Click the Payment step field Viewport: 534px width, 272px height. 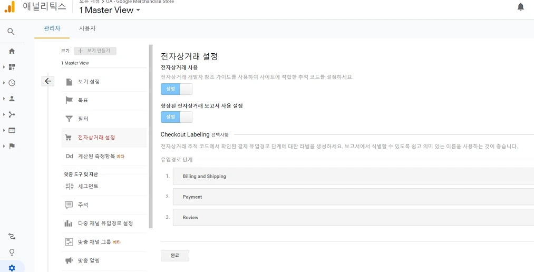(354, 197)
